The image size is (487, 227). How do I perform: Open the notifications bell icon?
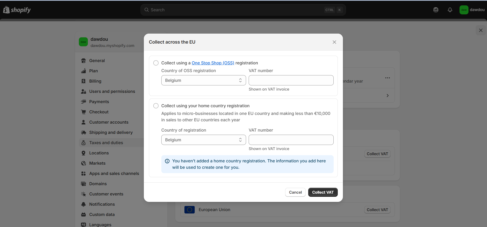pos(450,10)
